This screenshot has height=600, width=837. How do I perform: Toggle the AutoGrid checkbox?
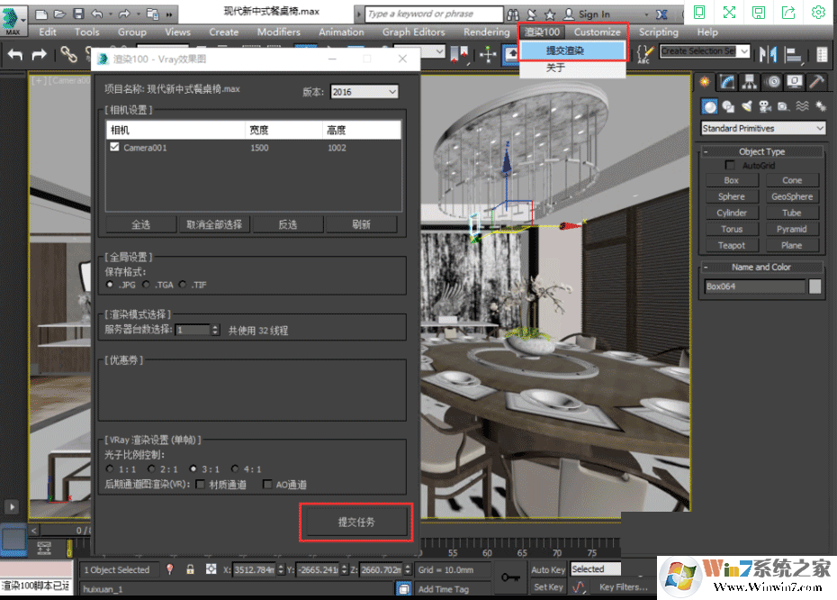[730, 165]
